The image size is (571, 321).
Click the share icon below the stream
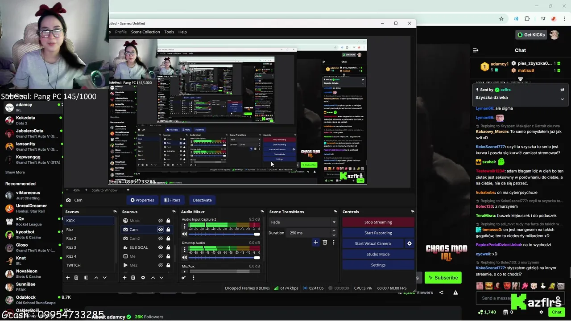(x=441, y=292)
